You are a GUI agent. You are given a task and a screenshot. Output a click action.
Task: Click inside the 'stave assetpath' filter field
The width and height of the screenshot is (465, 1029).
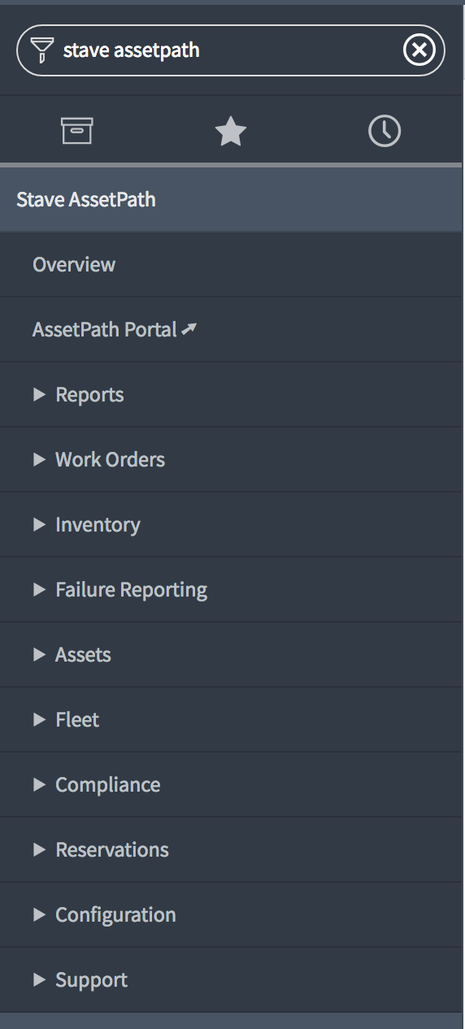point(228,50)
